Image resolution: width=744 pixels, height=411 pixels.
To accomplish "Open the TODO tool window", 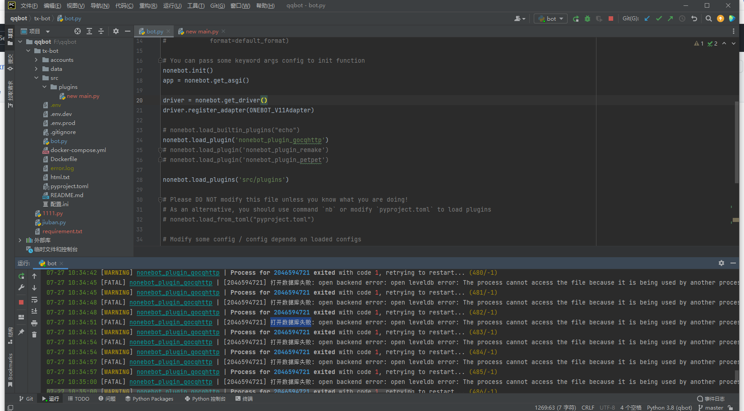I will 79,399.
